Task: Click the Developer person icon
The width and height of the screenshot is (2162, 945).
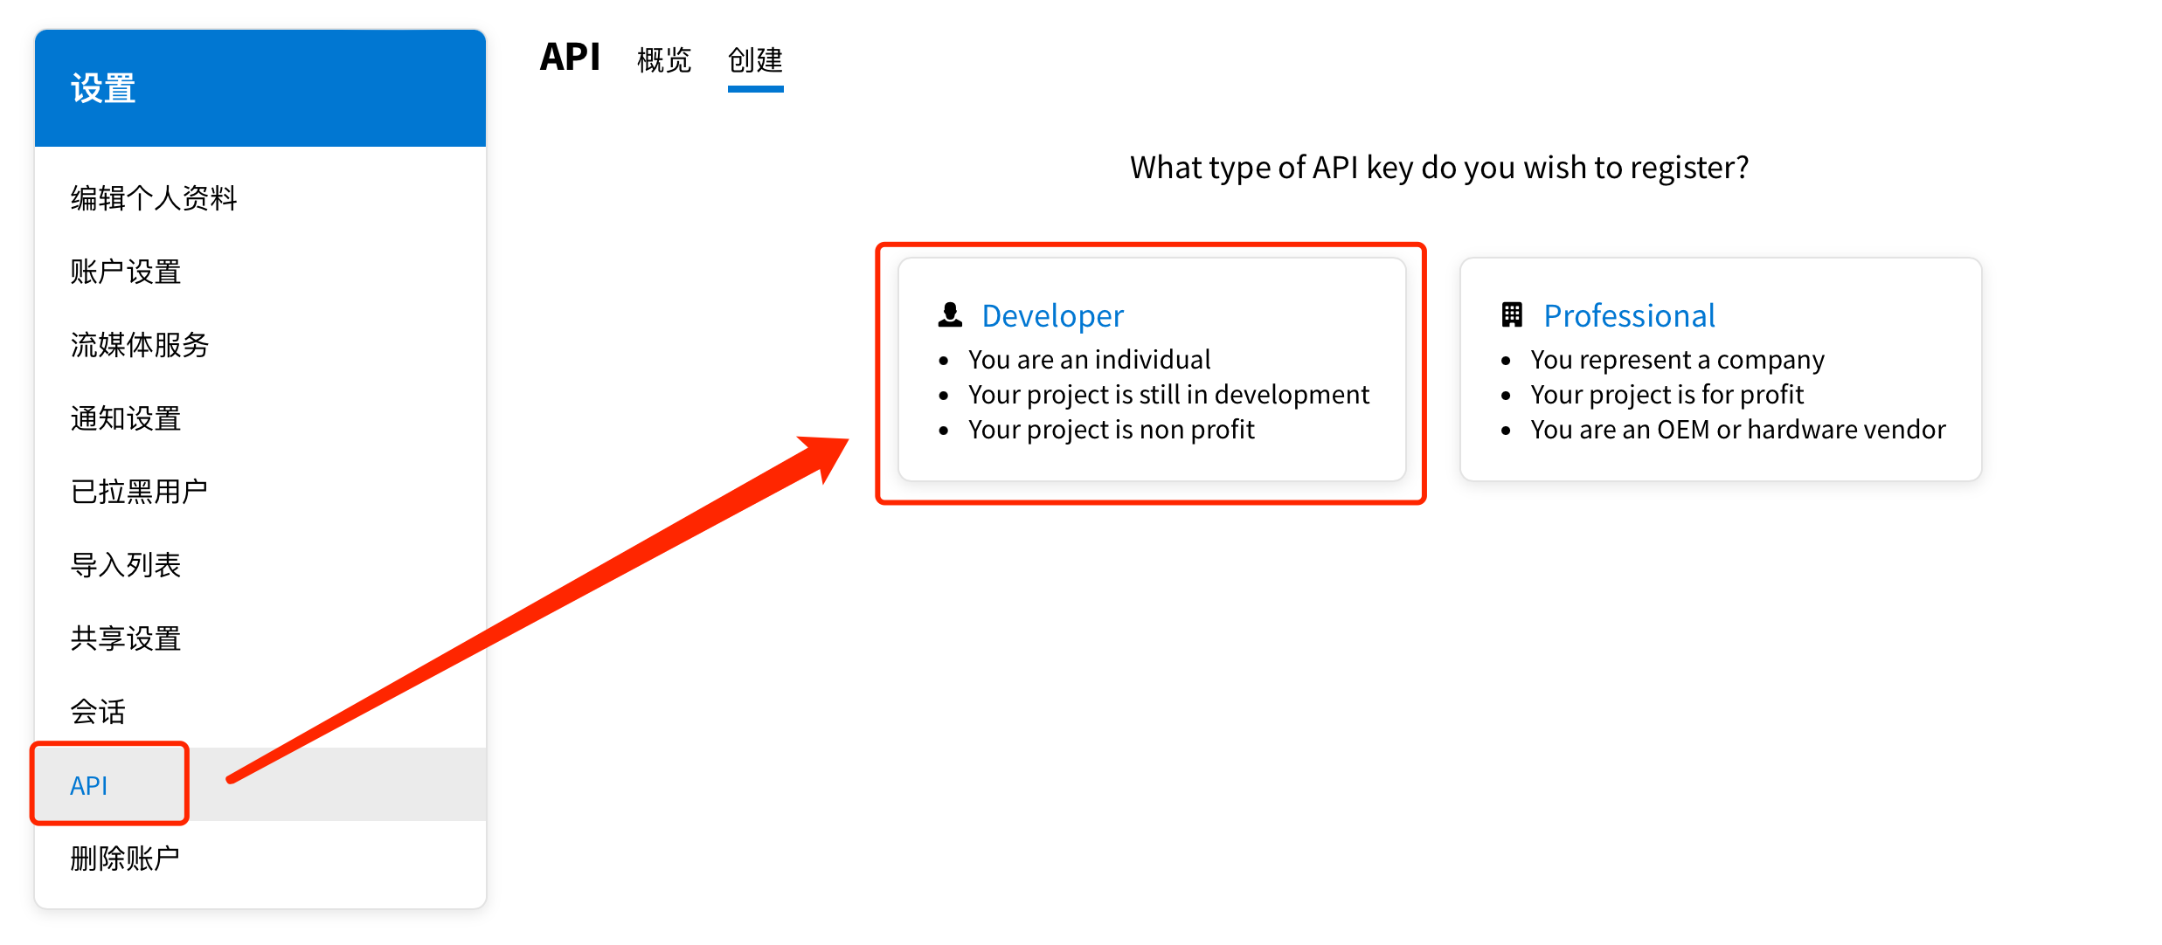Action: (x=949, y=314)
